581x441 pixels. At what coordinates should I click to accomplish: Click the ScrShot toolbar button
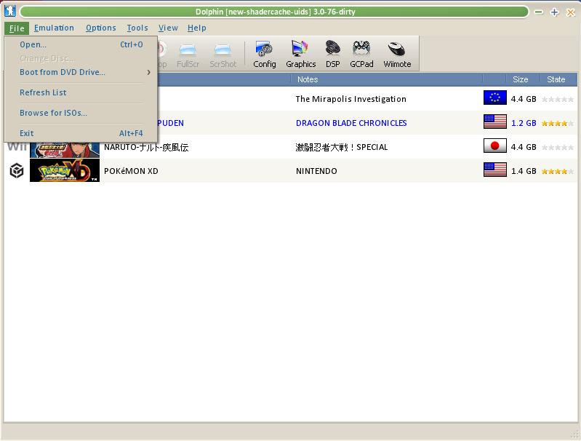pyautogui.click(x=223, y=54)
